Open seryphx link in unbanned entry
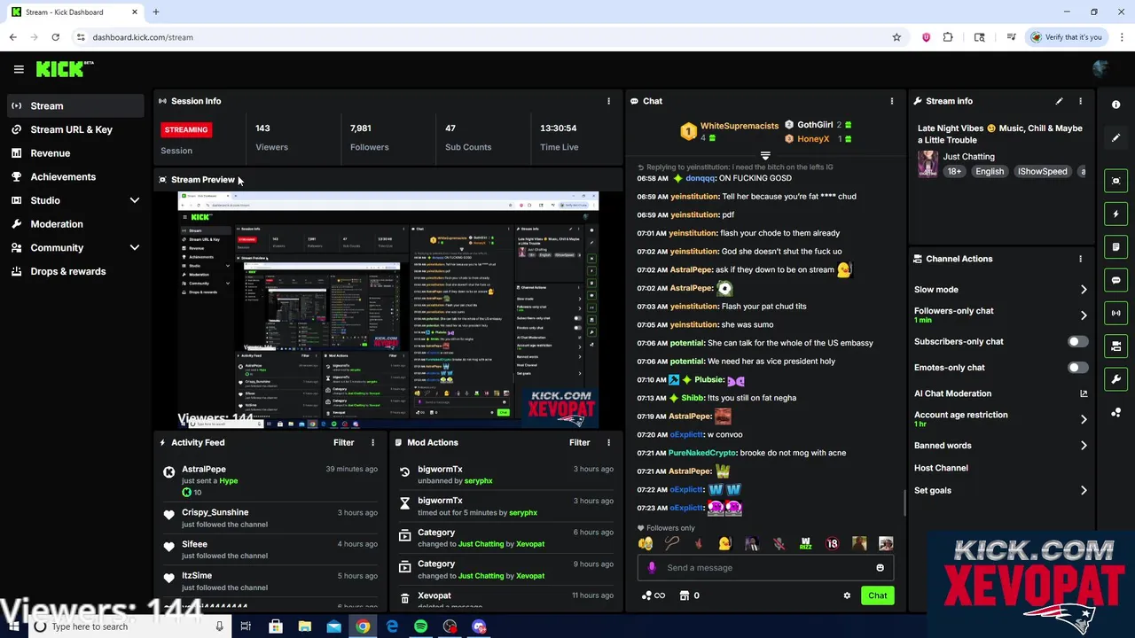This screenshot has width=1135, height=638. 478,481
